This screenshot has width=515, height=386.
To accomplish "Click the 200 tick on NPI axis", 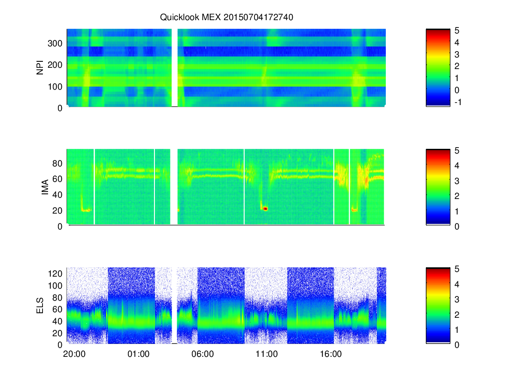I will [56, 65].
